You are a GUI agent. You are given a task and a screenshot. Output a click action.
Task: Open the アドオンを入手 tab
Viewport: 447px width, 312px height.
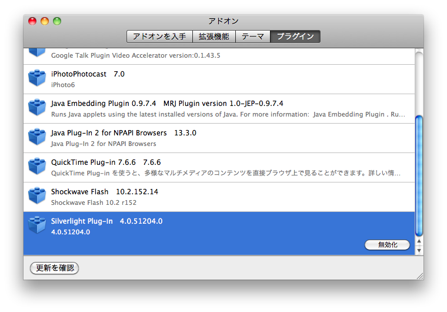[x=159, y=36]
